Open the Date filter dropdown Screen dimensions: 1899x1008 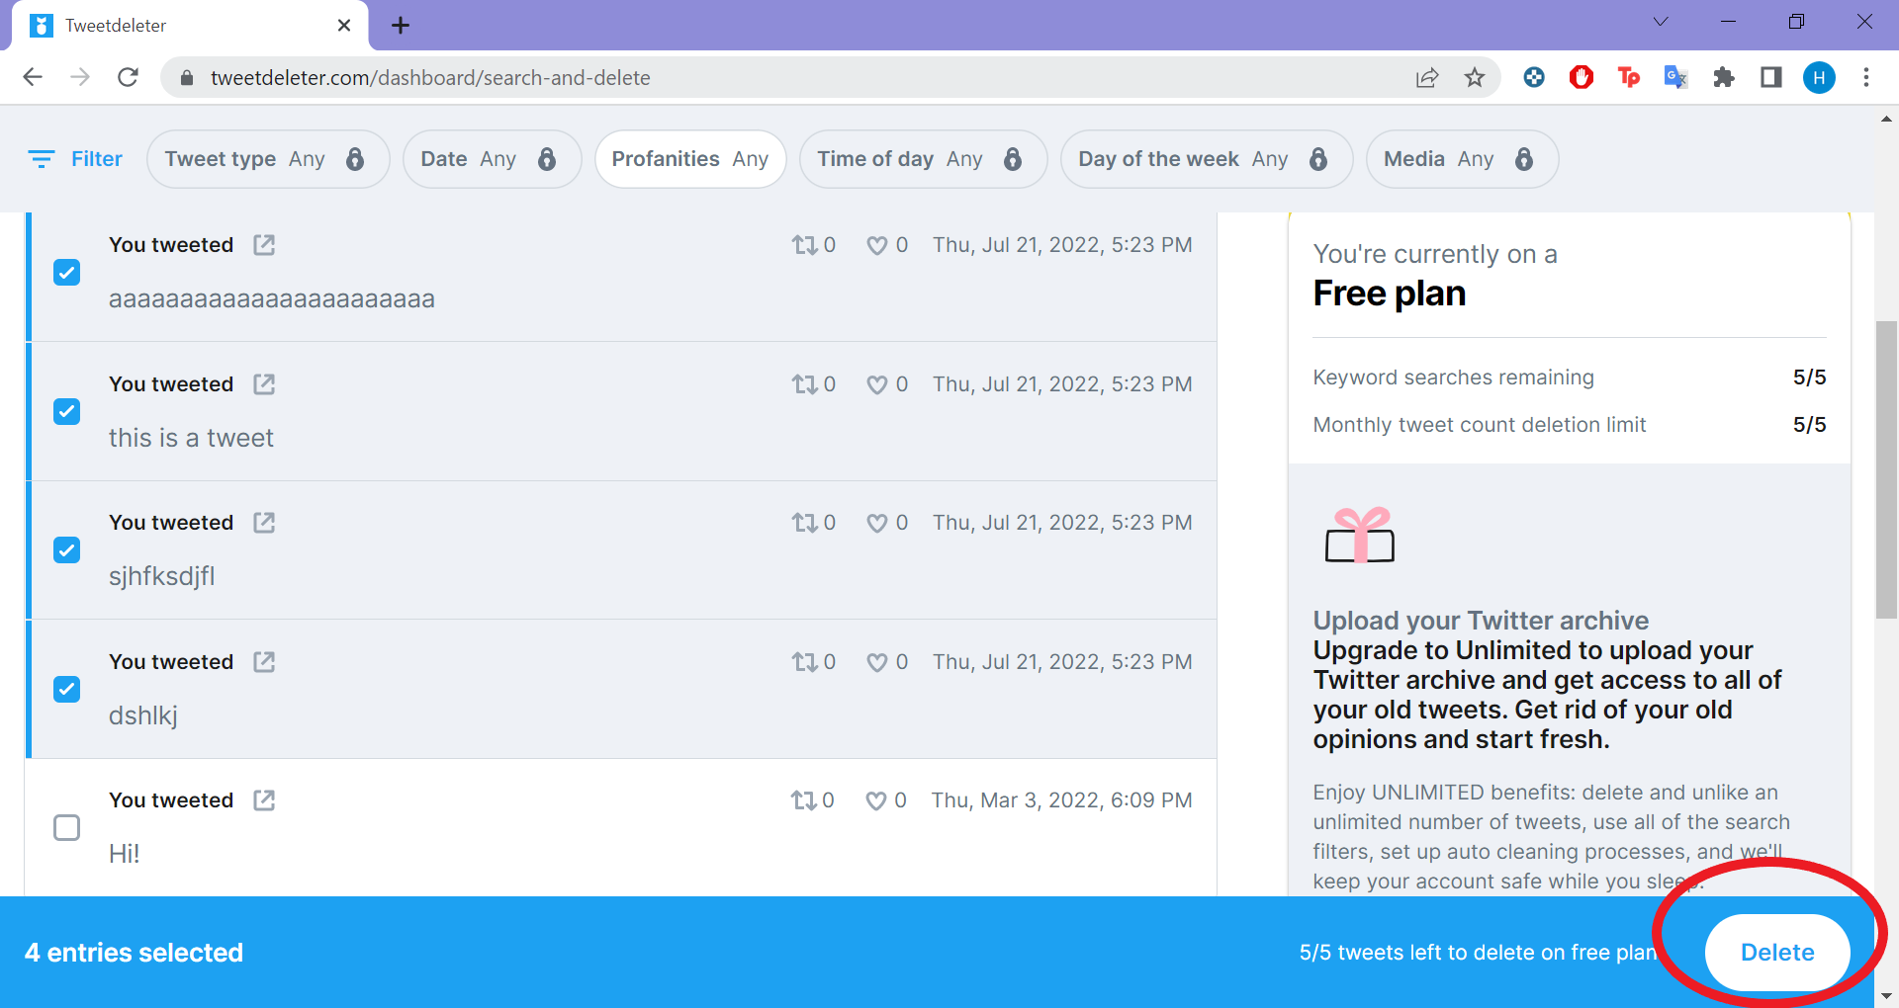pyautogui.click(x=492, y=159)
